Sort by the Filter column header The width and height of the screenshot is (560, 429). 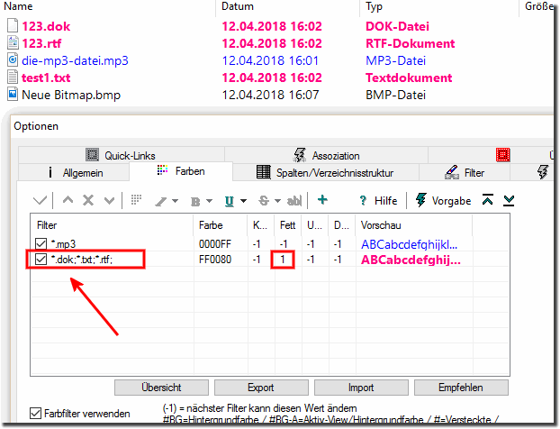113,225
